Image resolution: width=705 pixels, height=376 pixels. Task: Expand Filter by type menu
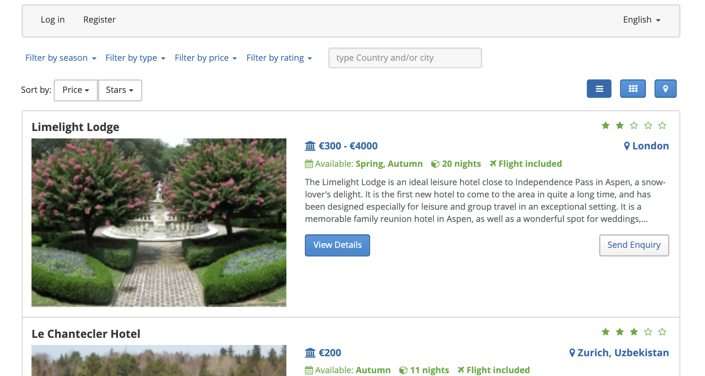[x=135, y=58]
